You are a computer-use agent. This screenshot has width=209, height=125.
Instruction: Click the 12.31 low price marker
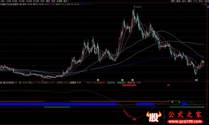coord(49,78)
